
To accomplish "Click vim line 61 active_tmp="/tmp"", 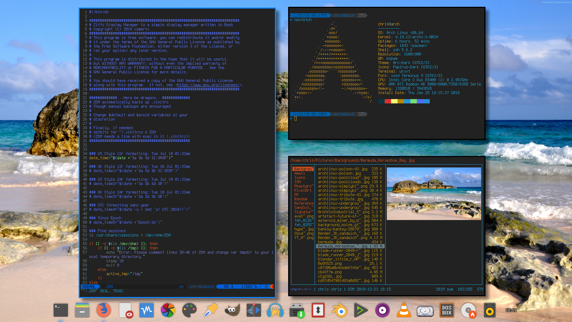I will [124, 274].
